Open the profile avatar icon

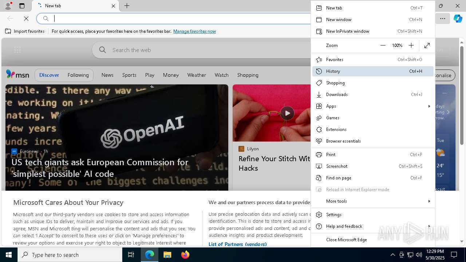(x=8, y=6)
